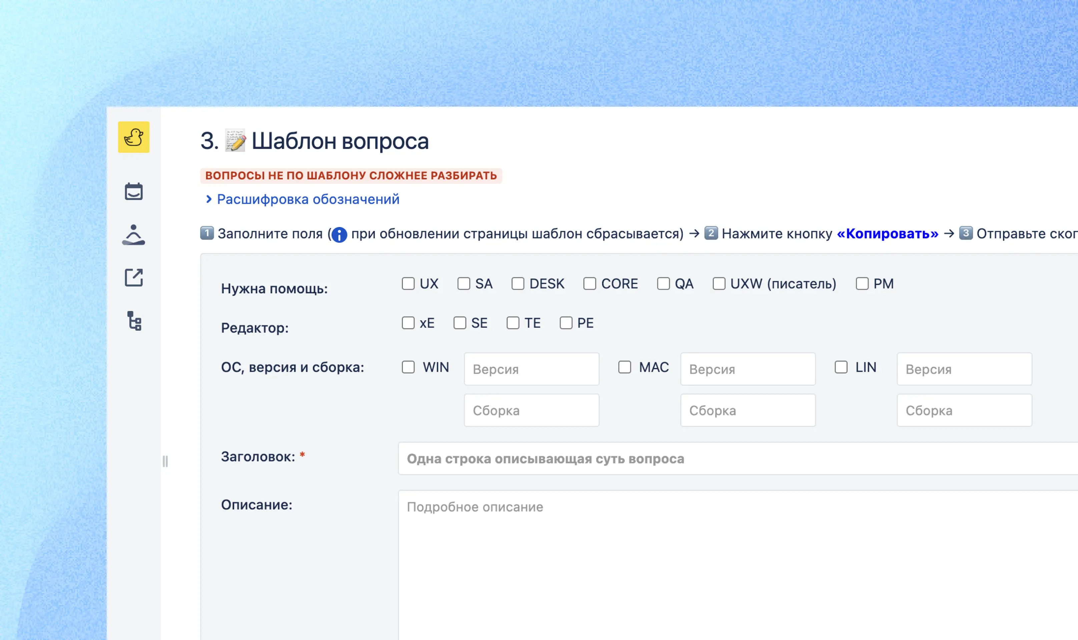The width and height of the screenshot is (1078, 640).
Task: Click the «Копировать» link in instructions
Action: [x=888, y=234]
